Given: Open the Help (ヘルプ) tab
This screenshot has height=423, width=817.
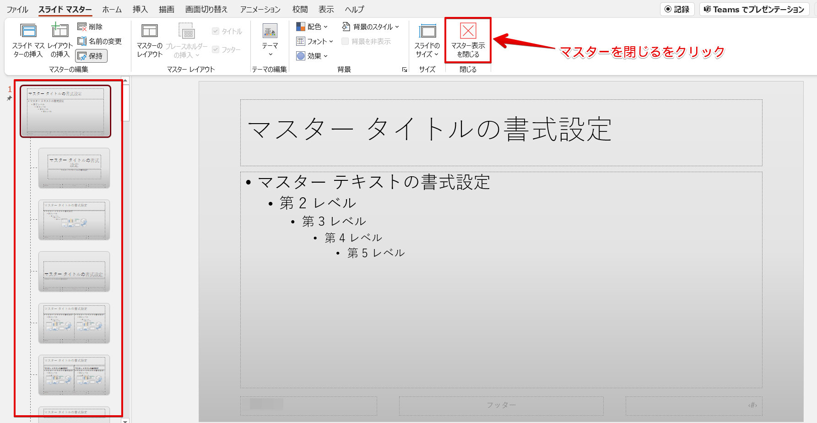Looking at the screenshot, I should click(355, 10).
